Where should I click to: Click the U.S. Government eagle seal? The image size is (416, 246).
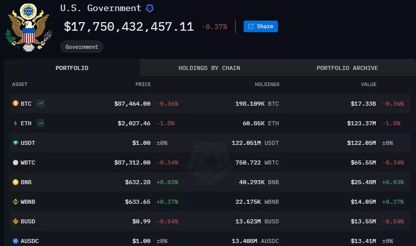(29, 27)
